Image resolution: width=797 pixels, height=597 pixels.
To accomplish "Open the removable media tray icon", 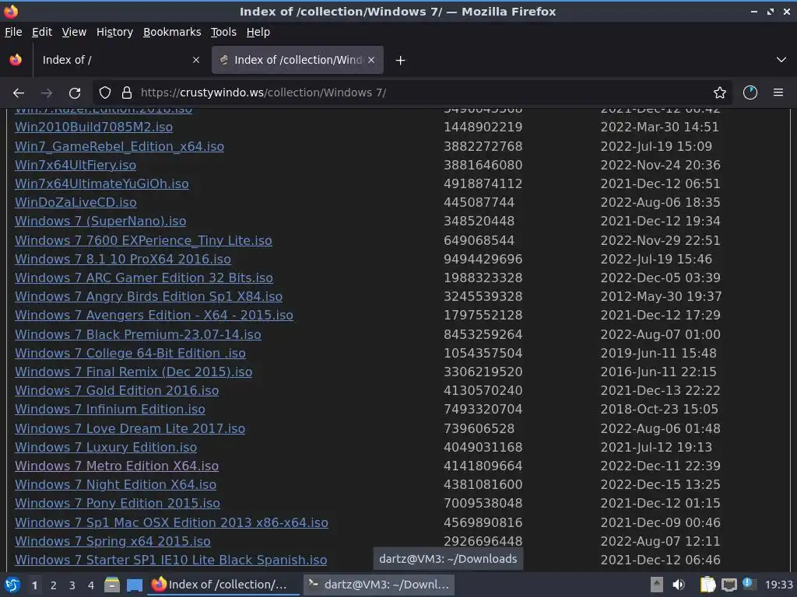I will [x=657, y=585].
